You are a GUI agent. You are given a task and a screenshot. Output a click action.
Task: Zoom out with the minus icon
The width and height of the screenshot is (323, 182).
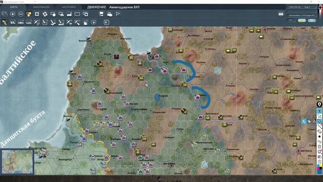coord(21,14)
